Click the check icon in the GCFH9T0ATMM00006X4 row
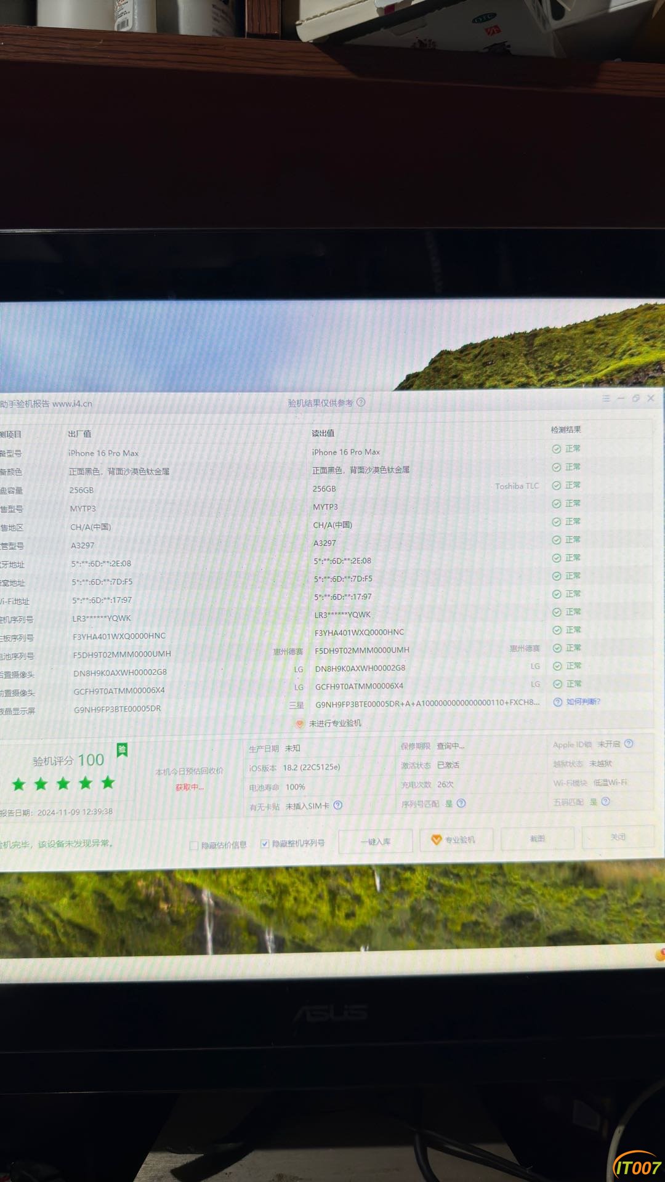Viewport: 665px width, 1182px height. [x=557, y=684]
